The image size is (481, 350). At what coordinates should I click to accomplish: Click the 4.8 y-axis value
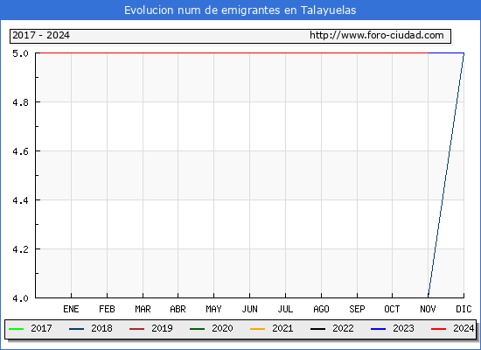(x=20, y=102)
